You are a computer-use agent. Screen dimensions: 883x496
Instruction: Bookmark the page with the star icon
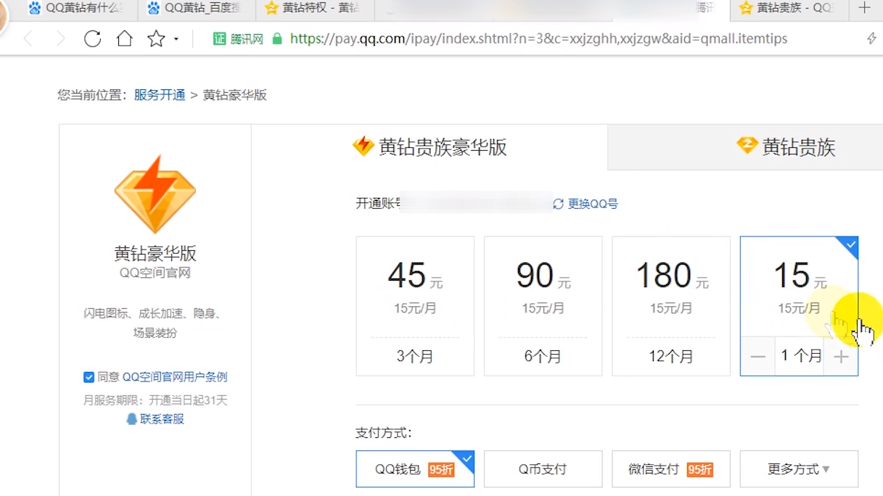point(156,38)
